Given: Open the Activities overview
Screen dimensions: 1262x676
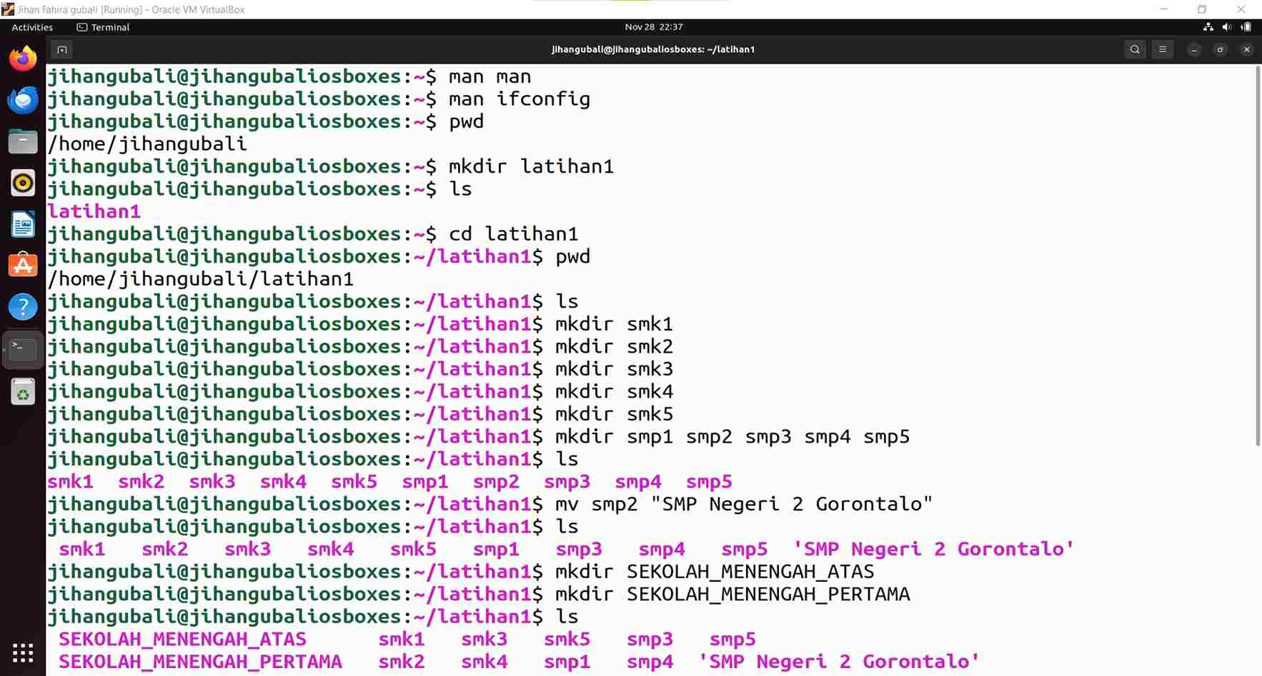Looking at the screenshot, I should point(32,27).
